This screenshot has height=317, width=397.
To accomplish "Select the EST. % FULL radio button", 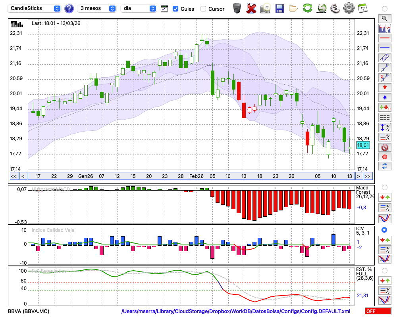I will click(x=384, y=270).
